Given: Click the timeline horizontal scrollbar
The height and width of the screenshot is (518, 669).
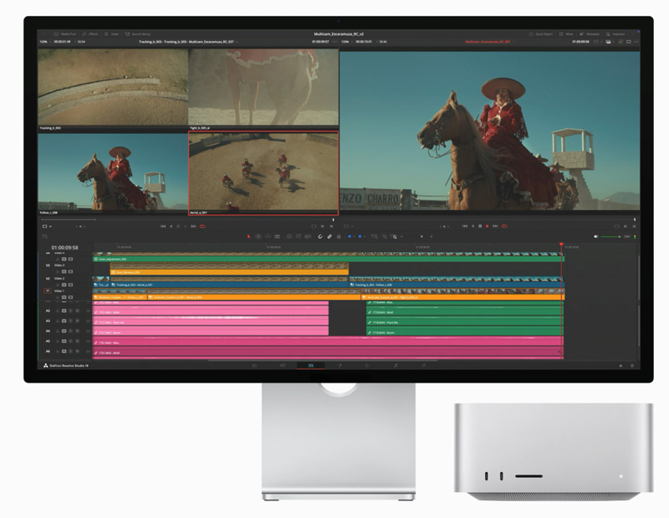Looking at the screenshot, I should pyautogui.click(x=323, y=361).
